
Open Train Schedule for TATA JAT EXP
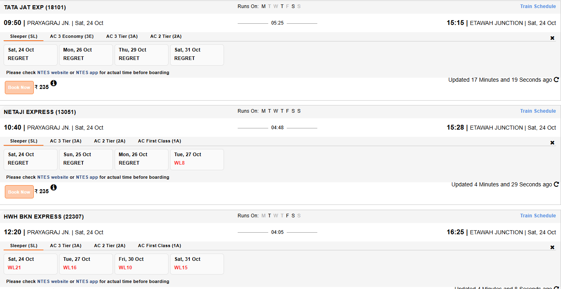coord(538,6)
